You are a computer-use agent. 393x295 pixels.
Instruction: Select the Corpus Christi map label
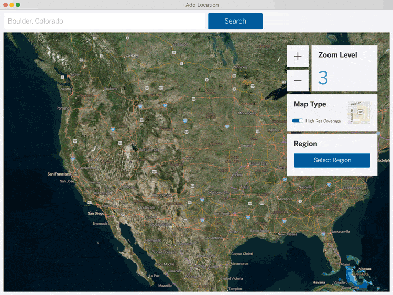click(242, 254)
